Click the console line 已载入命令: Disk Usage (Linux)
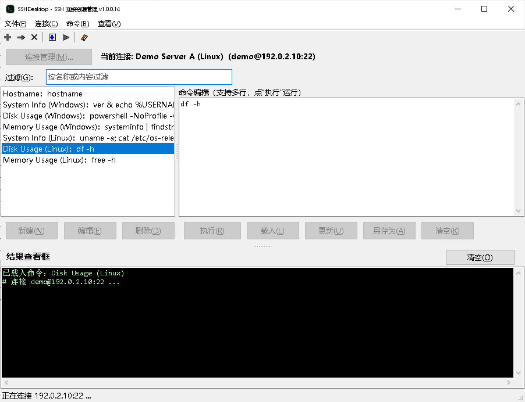The image size is (525, 402). (x=63, y=273)
